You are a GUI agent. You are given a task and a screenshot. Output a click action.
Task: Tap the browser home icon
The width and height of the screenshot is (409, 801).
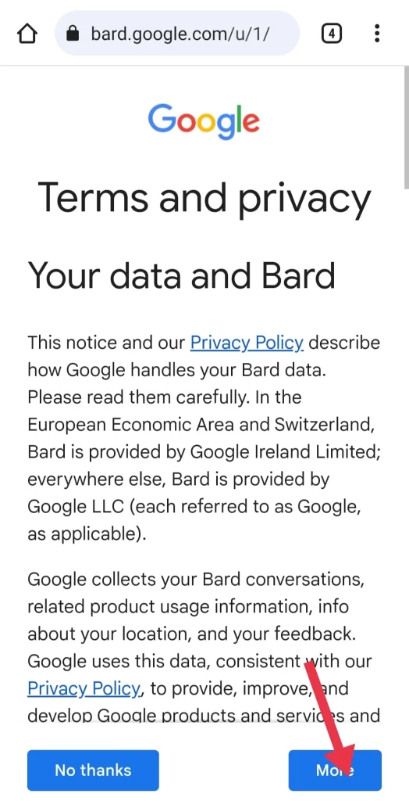click(x=27, y=34)
